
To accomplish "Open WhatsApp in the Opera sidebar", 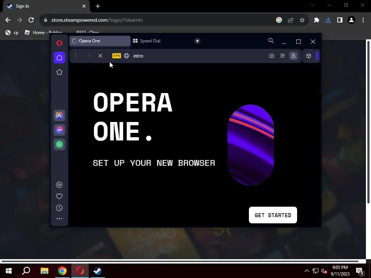I will [59, 144].
